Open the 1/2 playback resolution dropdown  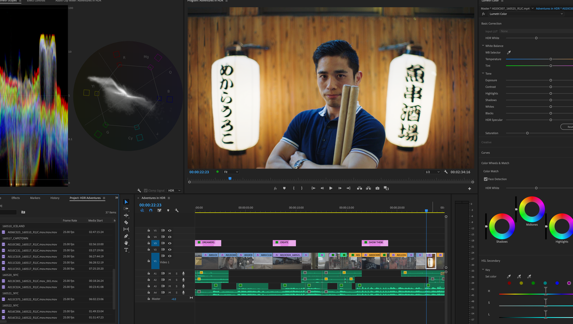tap(432, 172)
